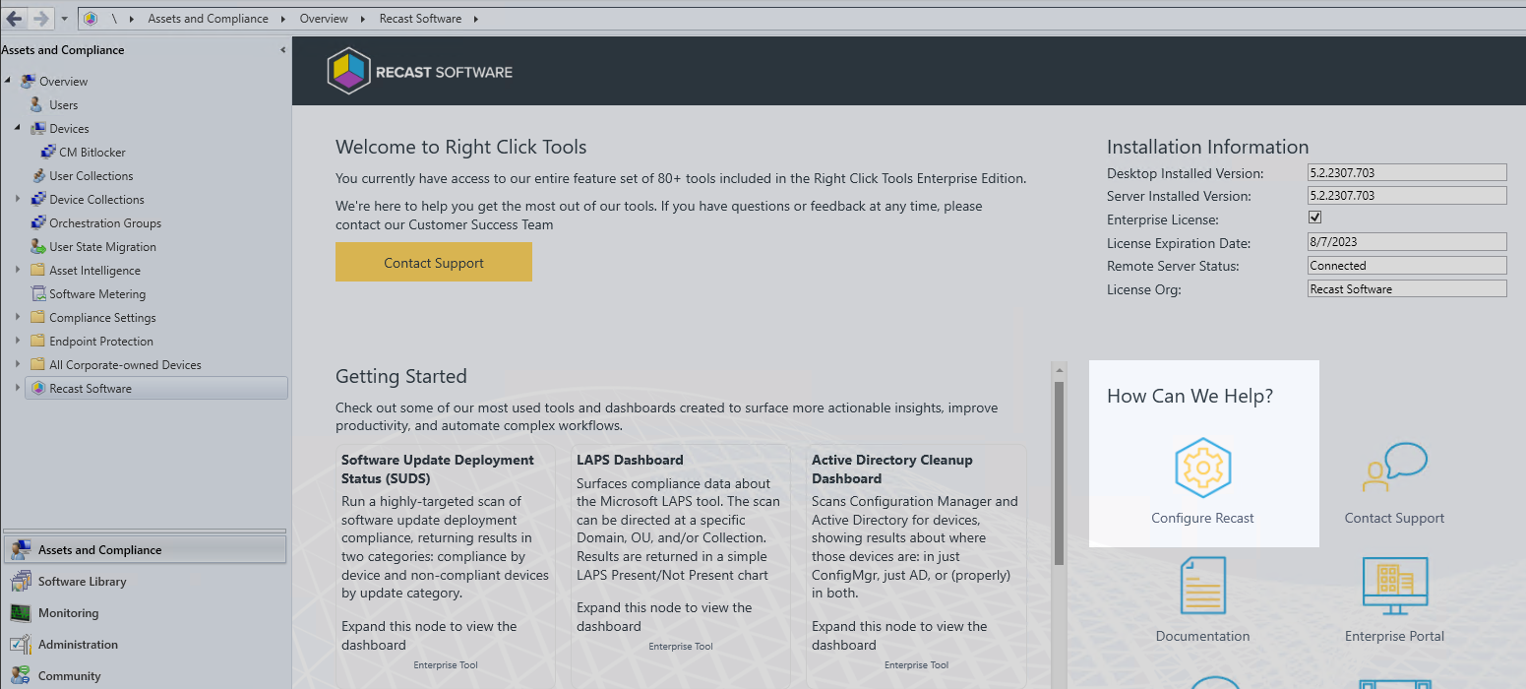Click the Contact Support yellow button

434,262
